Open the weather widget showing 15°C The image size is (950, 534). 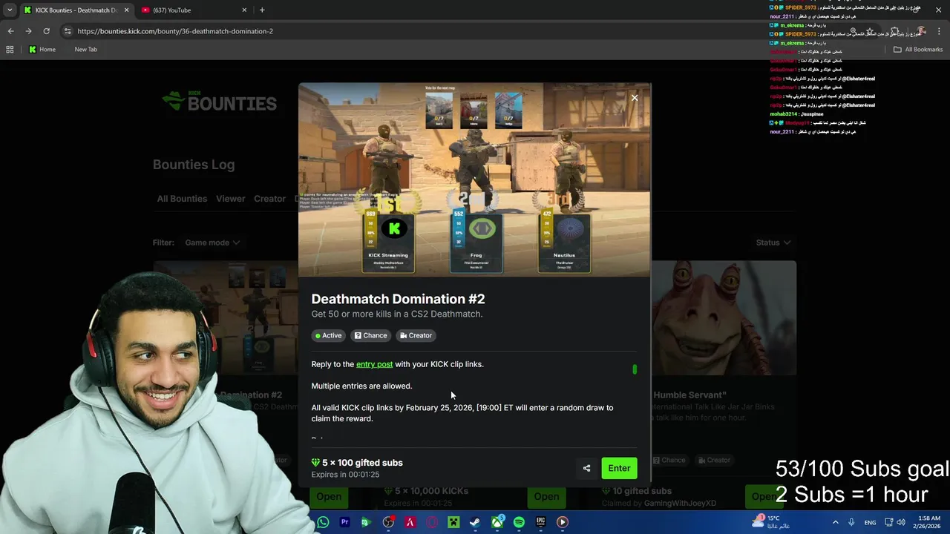(x=770, y=522)
